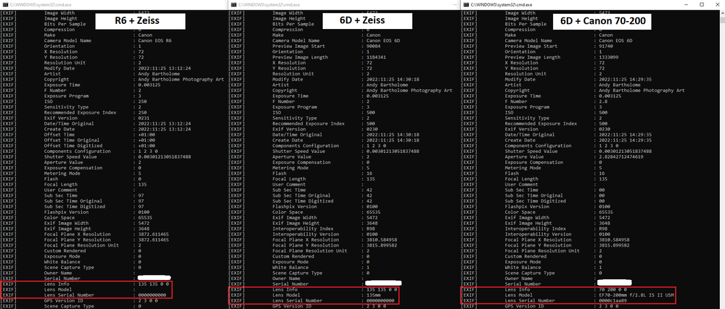Click Exif Version '0230' in the middle window
Screen dimensions: 725x309
[372, 129]
